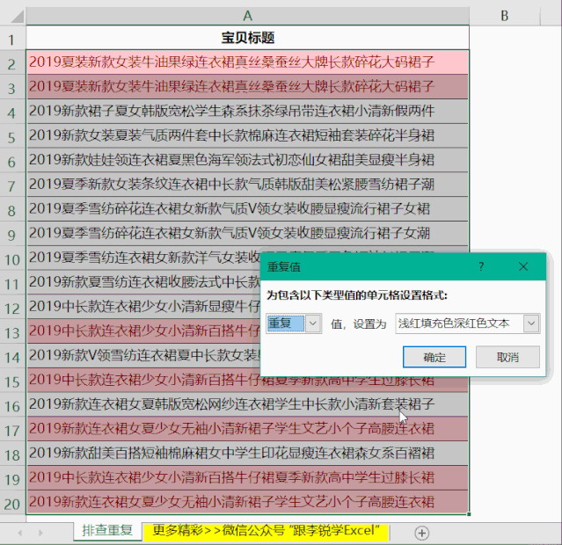Image resolution: width=562 pixels, height=545 pixels.
Task: Select cell A3 duplicate 牛油果绿连衣裙 title
Action: (248, 86)
